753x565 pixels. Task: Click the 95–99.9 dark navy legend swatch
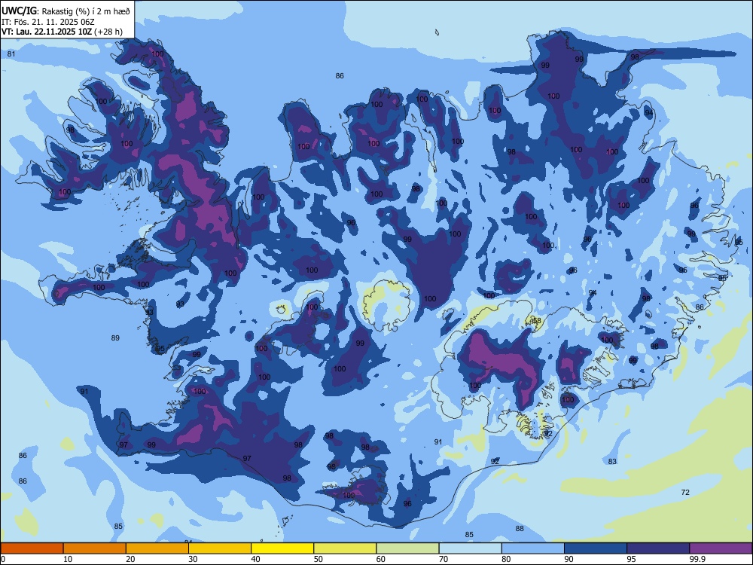pyautogui.click(x=658, y=548)
